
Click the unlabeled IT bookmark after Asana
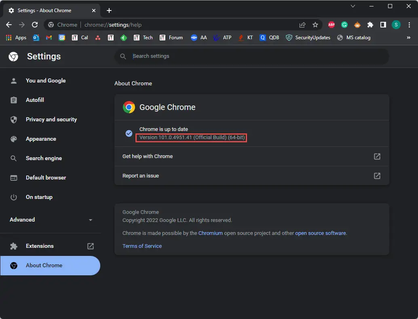click(x=111, y=38)
